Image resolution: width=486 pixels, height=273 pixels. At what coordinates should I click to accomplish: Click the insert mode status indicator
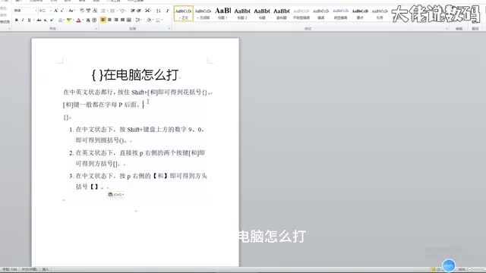(x=46, y=270)
